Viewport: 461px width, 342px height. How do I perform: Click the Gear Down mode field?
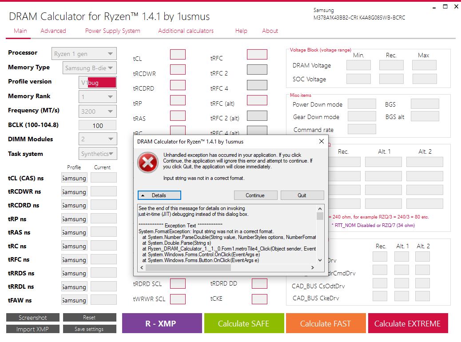362,116
